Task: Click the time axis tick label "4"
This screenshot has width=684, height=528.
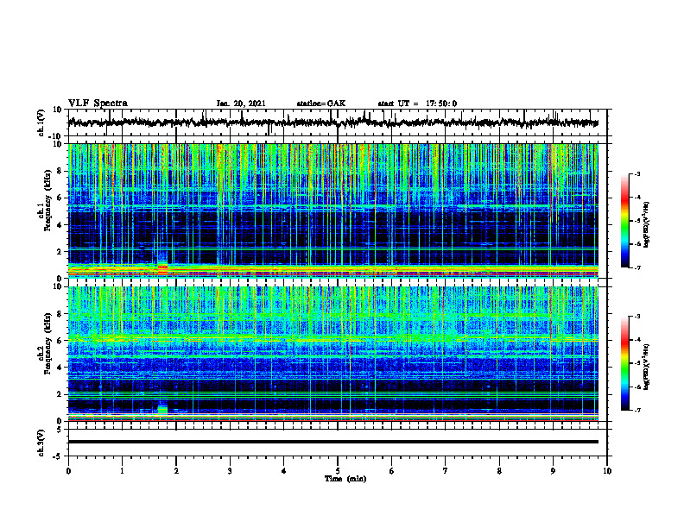Action: pos(284,471)
